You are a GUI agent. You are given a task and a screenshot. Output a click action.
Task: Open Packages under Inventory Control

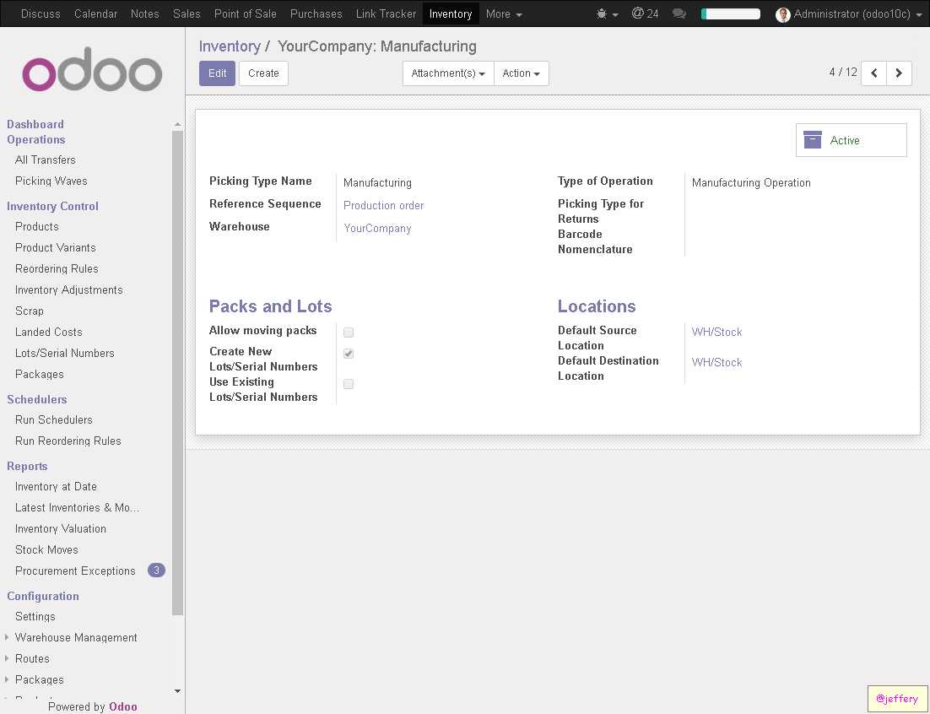point(39,374)
